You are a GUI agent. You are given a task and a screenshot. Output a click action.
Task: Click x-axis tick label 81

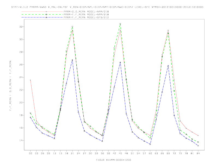coord(192,153)
